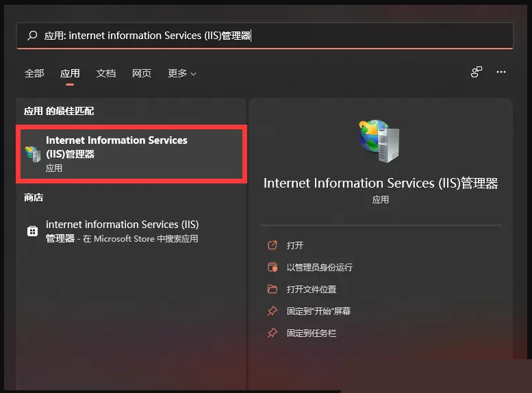Switch to the 网页 tab

pos(142,73)
